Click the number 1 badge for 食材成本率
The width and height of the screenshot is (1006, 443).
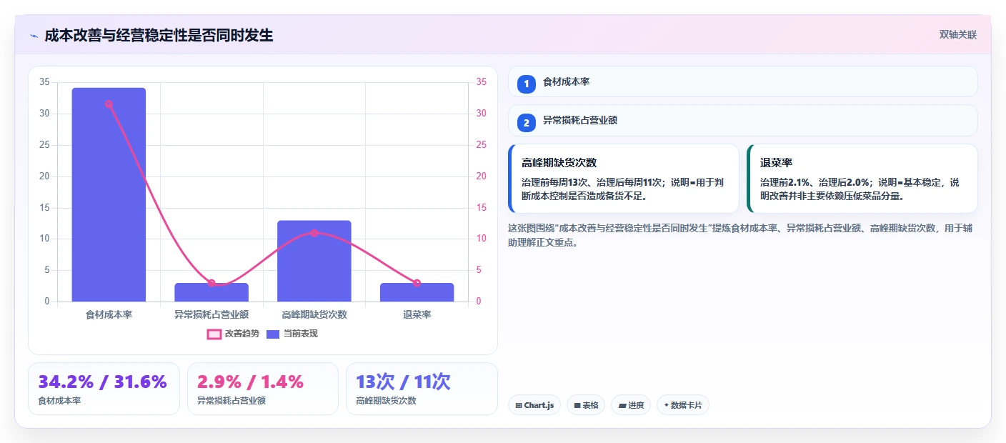tap(527, 84)
